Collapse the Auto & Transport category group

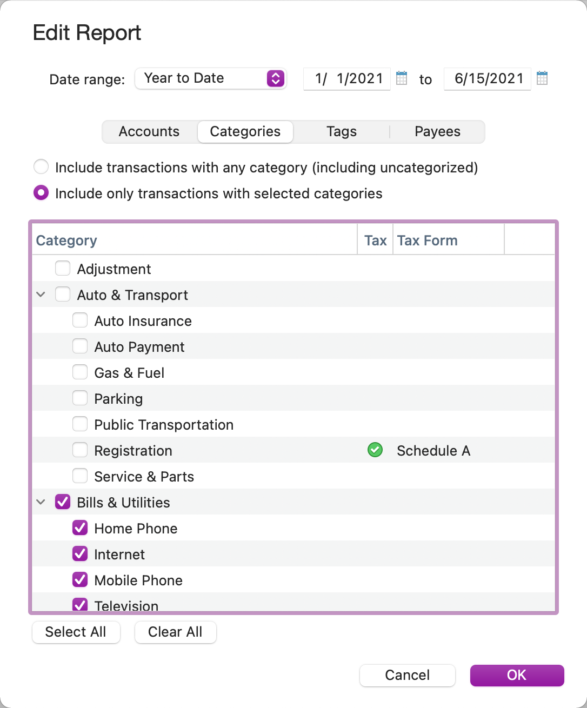pos(41,295)
